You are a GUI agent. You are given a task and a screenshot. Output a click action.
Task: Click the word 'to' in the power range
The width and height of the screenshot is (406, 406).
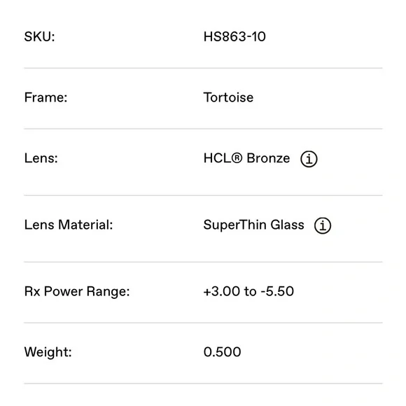point(250,291)
